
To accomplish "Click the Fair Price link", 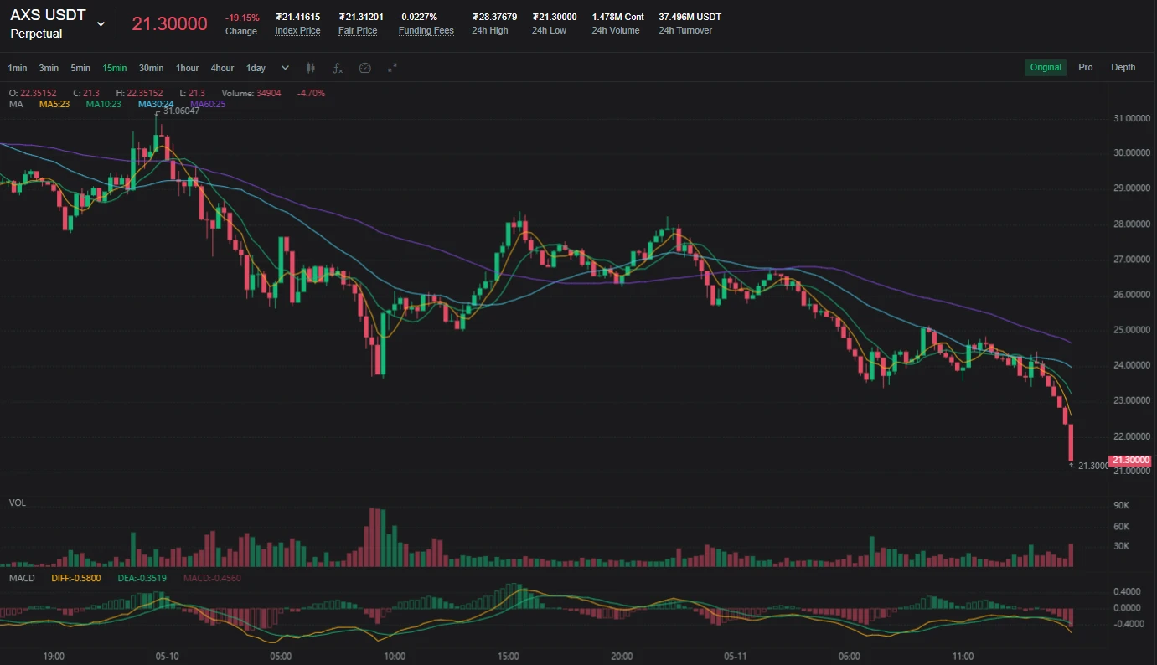I will click(x=358, y=30).
